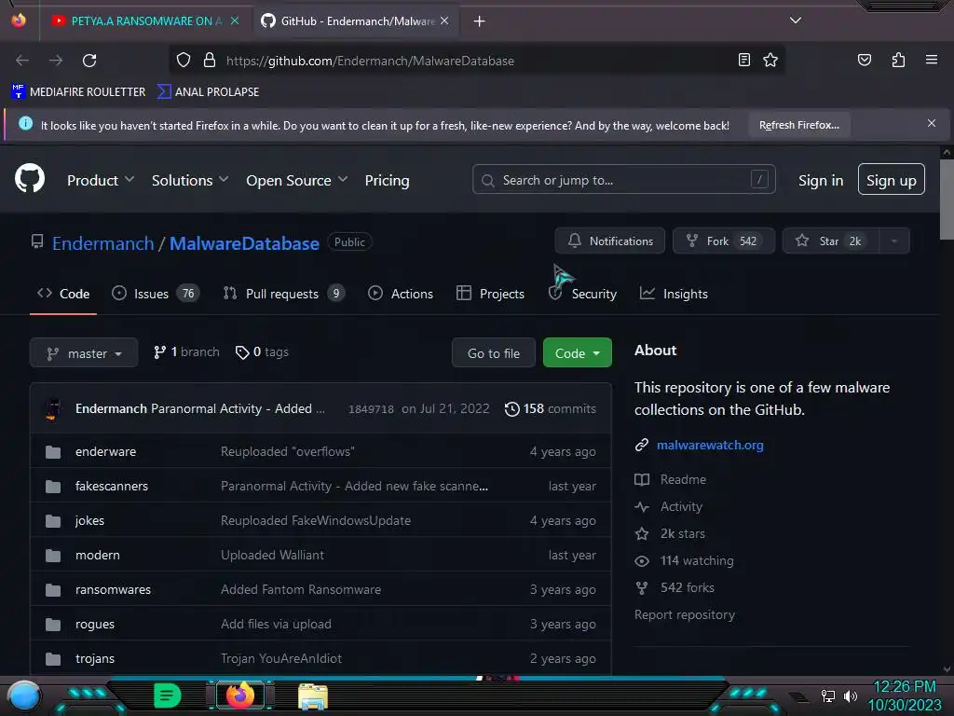
Task: Close the PETYA.A RANSOMWARE YouTube tab
Action: (235, 21)
